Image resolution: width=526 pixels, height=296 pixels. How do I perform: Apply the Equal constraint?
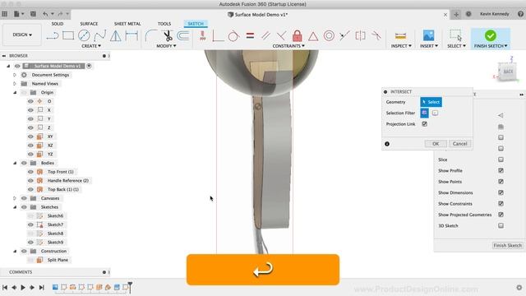pyautogui.click(x=250, y=35)
